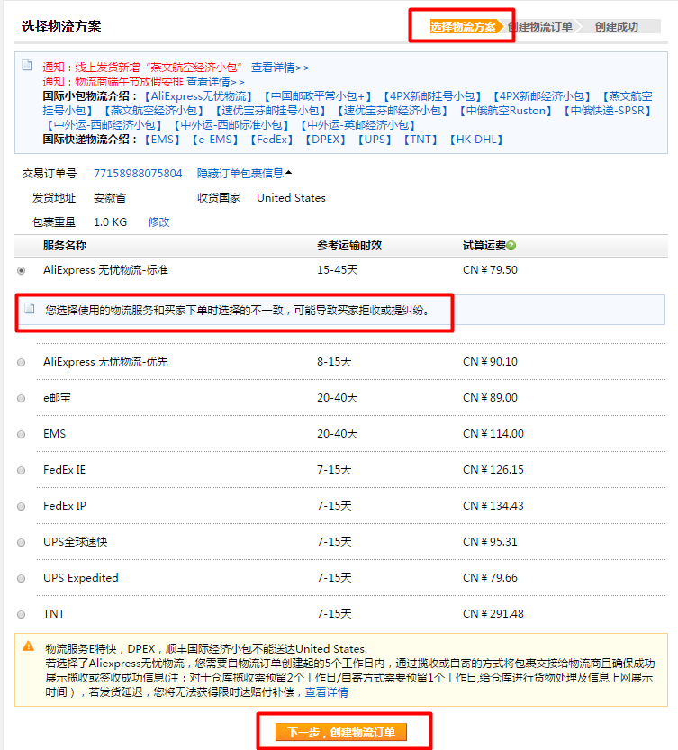Open 查看详情 link in first notice
This screenshot has height=750, width=678.
[280, 68]
